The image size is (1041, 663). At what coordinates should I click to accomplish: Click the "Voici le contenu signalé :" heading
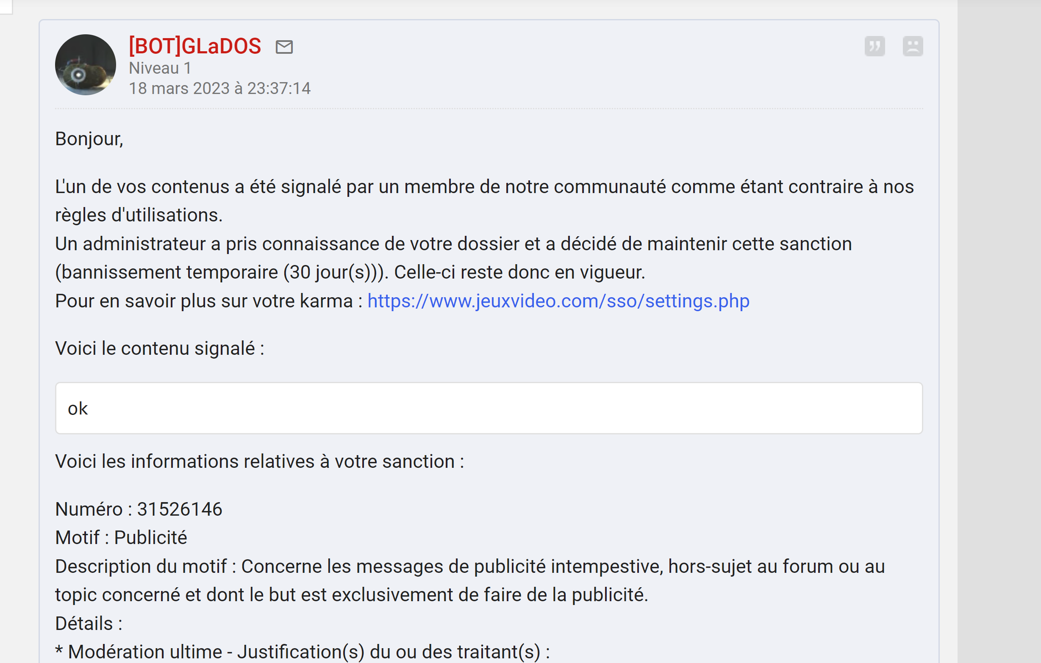(x=160, y=348)
